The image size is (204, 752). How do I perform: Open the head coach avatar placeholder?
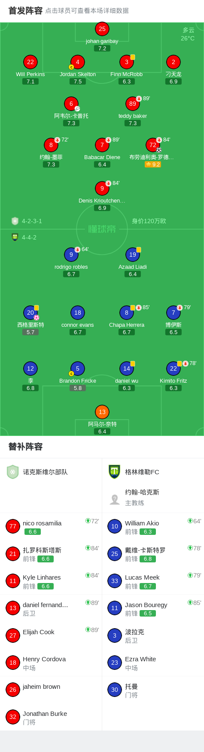point(115,499)
